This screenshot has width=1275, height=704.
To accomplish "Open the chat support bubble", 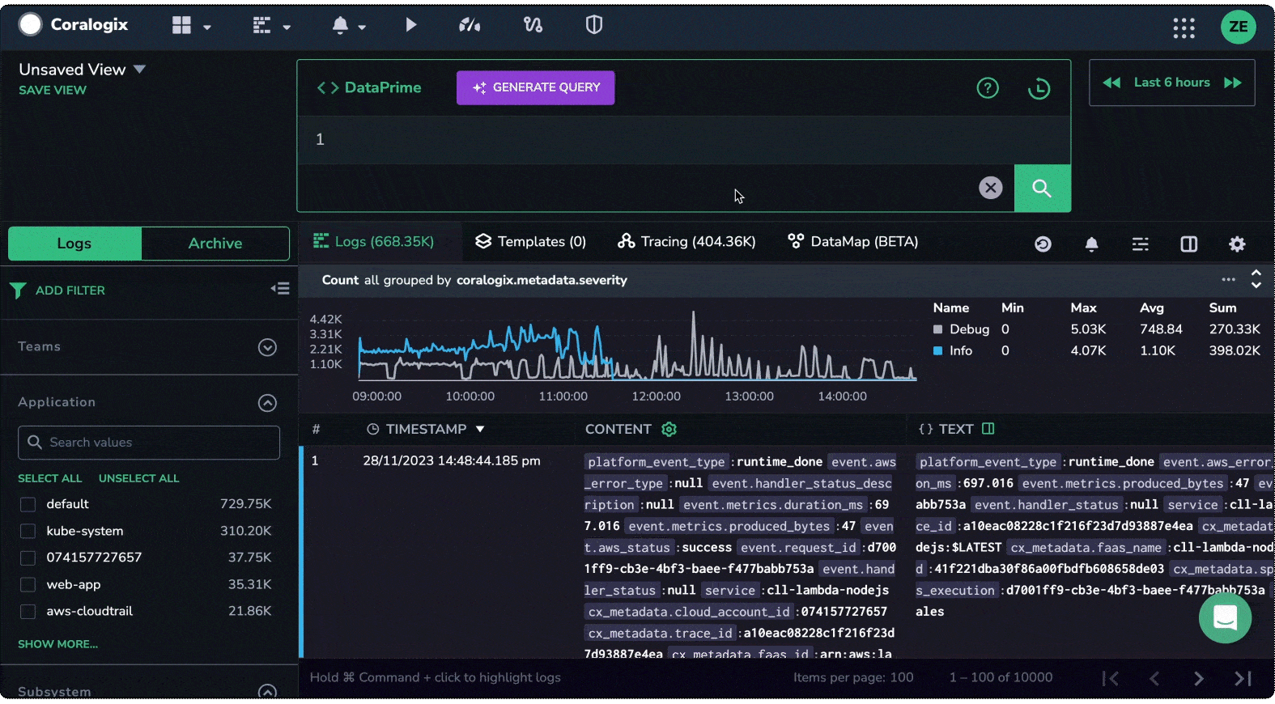I will (x=1225, y=618).
